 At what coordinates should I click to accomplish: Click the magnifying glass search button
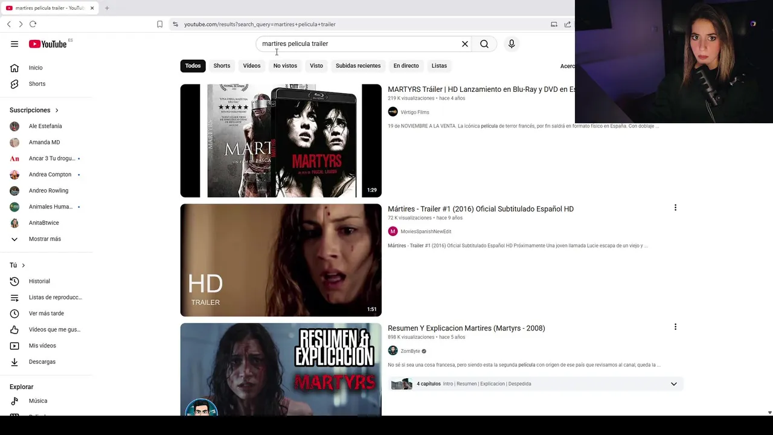coord(484,43)
